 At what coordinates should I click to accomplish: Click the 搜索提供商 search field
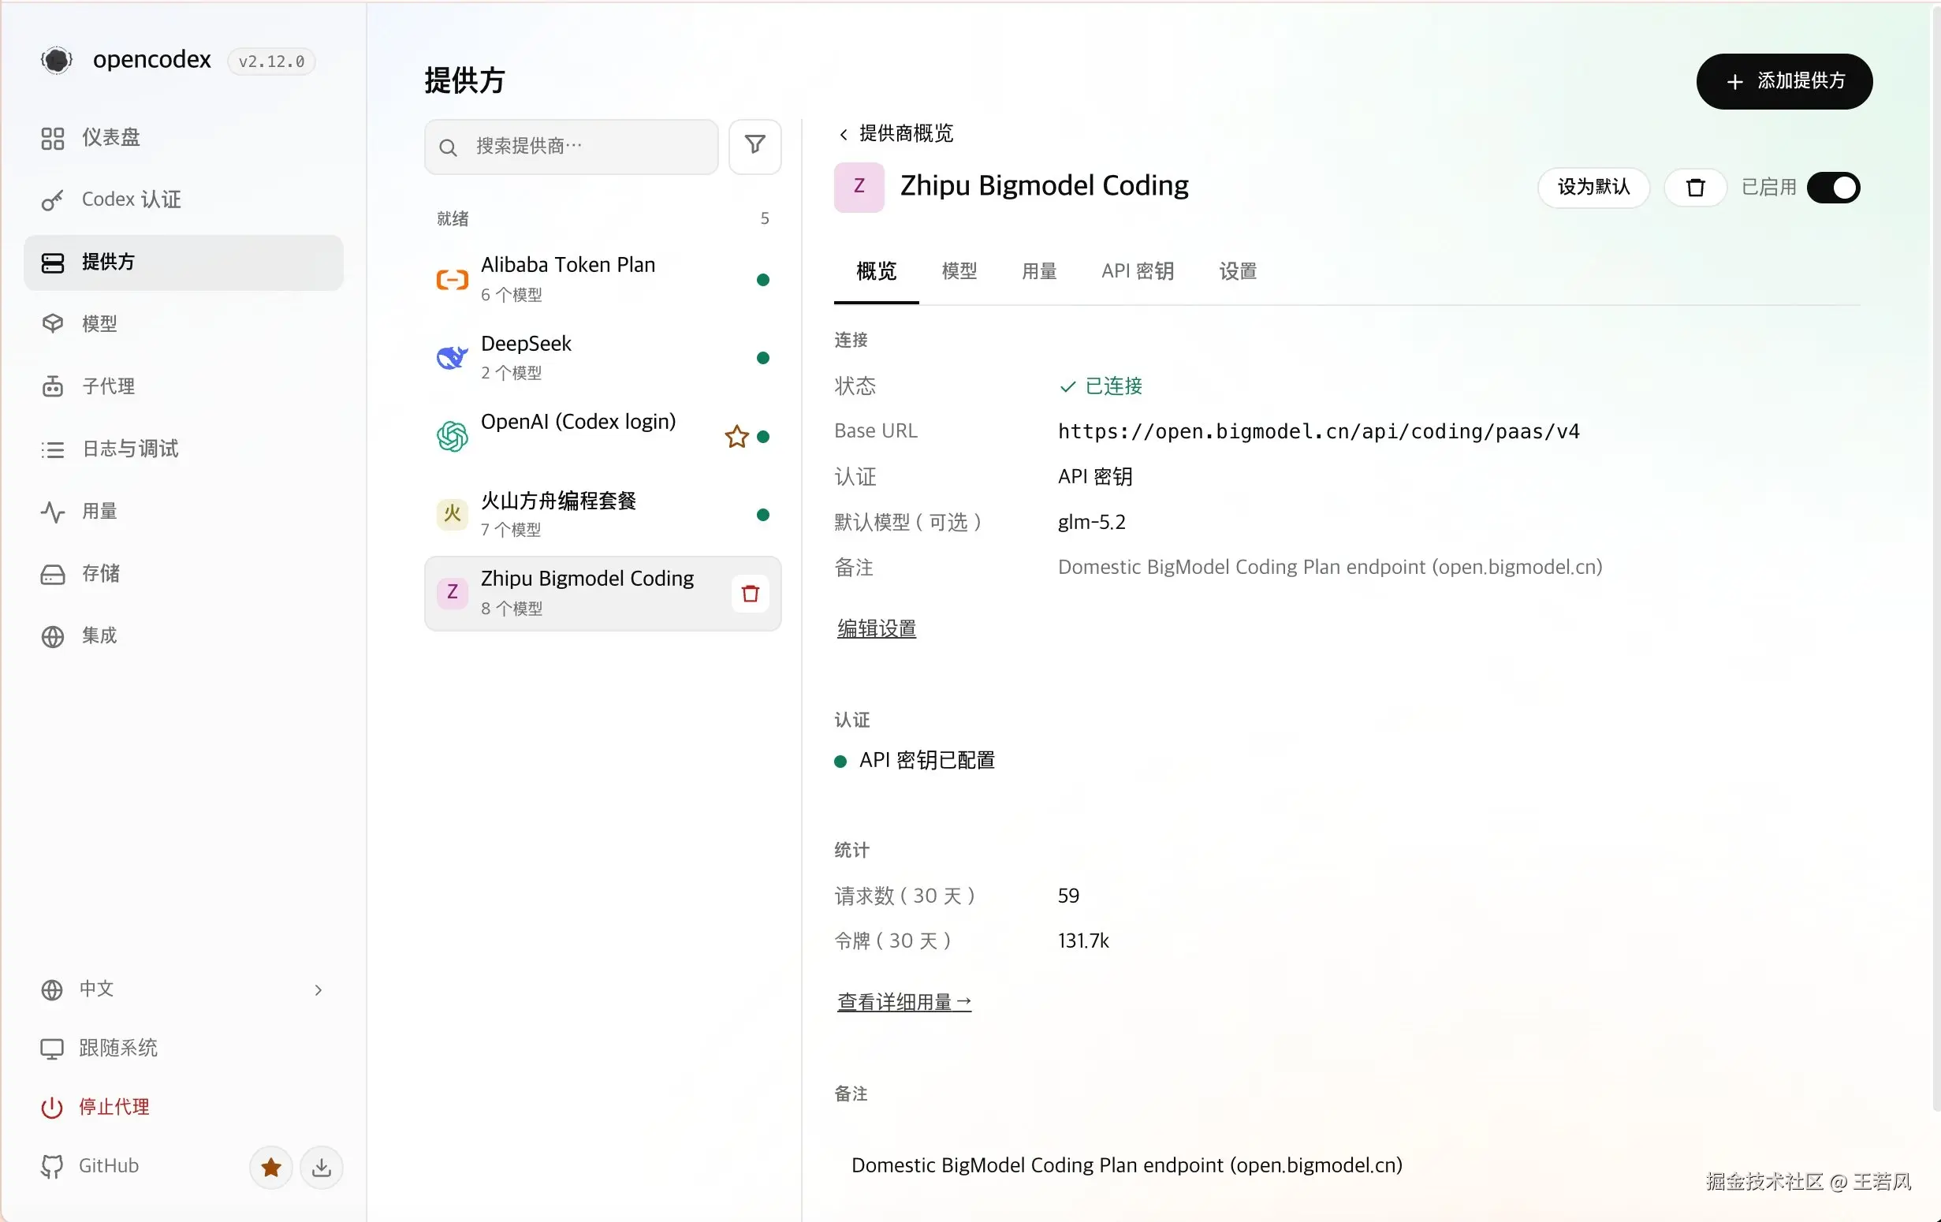pos(571,147)
